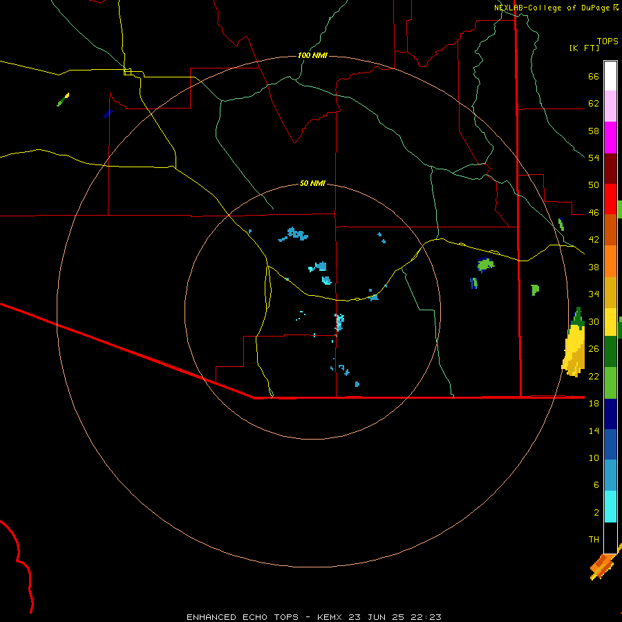
Task: Click the 22:23 timestamp in the caption
Action: (x=427, y=617)
